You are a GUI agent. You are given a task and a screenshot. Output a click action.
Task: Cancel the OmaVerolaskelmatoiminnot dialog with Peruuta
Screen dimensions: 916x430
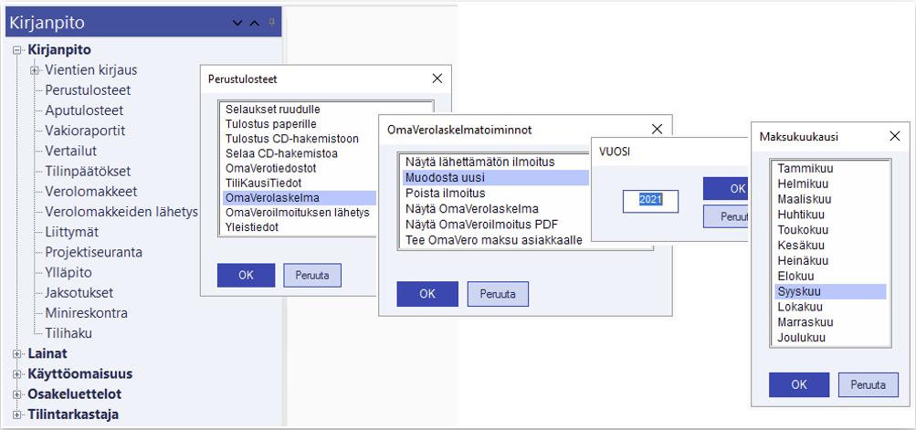(498, 294)
